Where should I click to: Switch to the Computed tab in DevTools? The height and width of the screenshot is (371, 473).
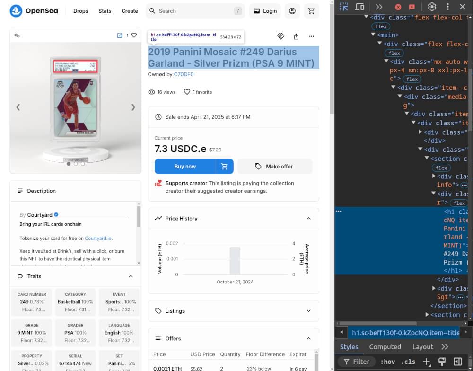click(x=385, y=346)
